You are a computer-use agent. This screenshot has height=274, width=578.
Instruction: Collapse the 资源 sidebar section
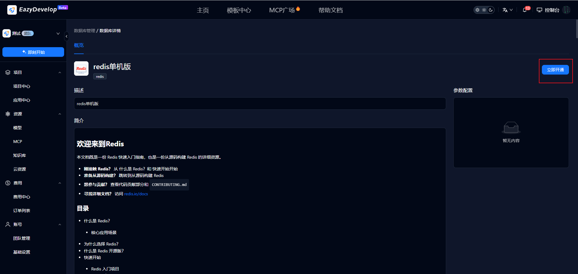point(60,114)
